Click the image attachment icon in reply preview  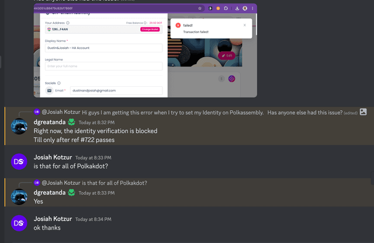point(363,112)
